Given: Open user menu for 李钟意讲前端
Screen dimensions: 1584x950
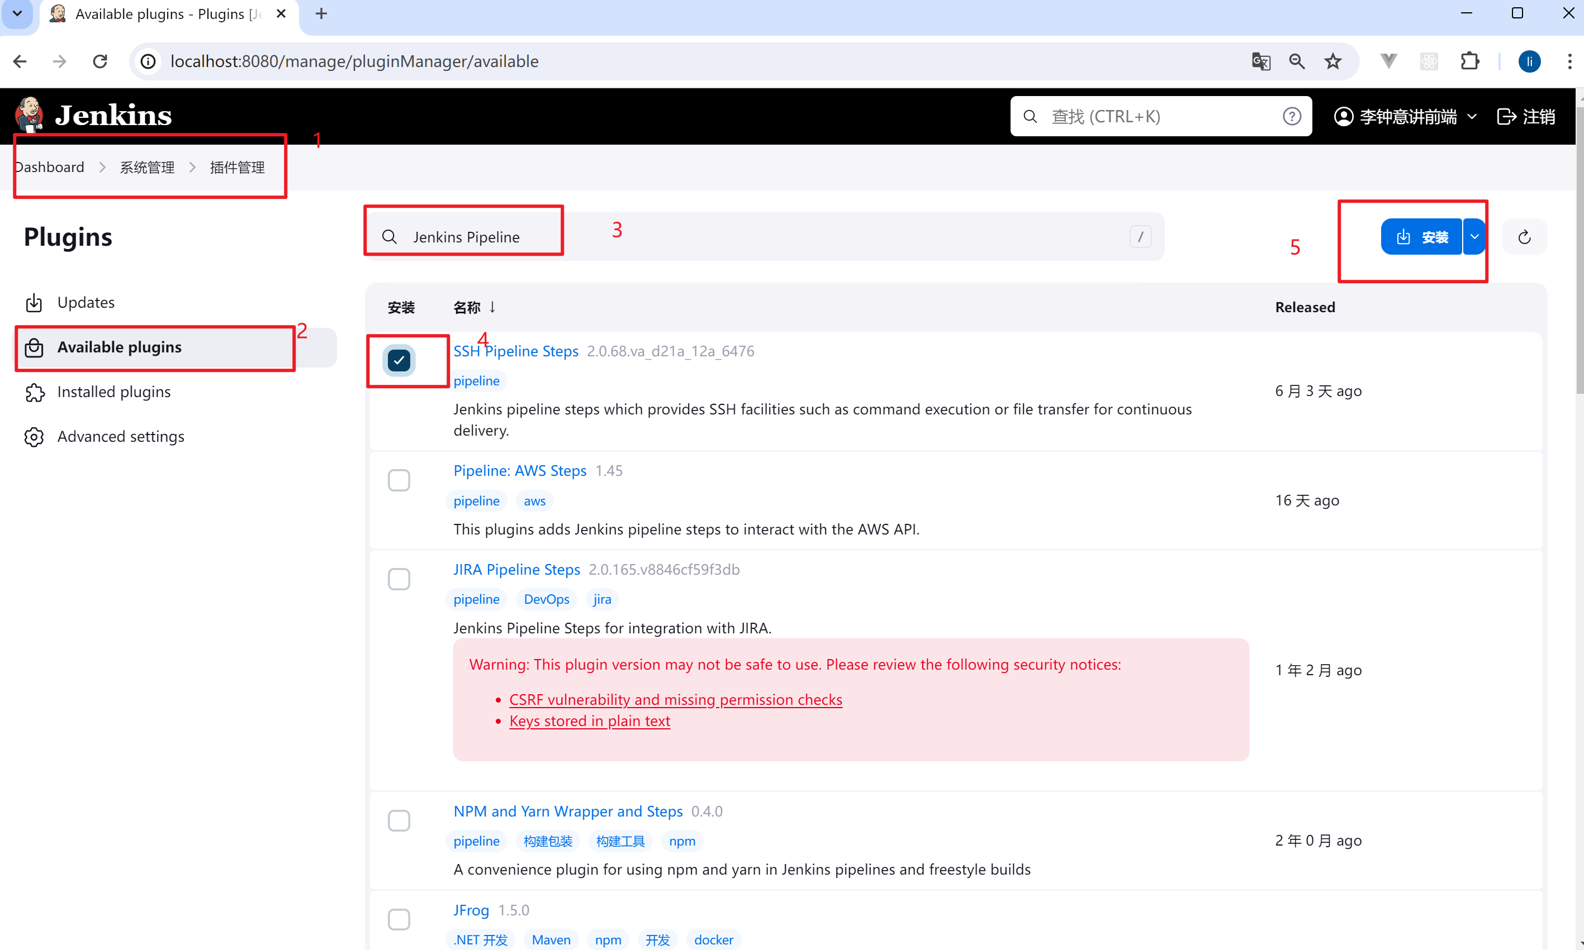Looking at the screenshot, I should 1405,117.
